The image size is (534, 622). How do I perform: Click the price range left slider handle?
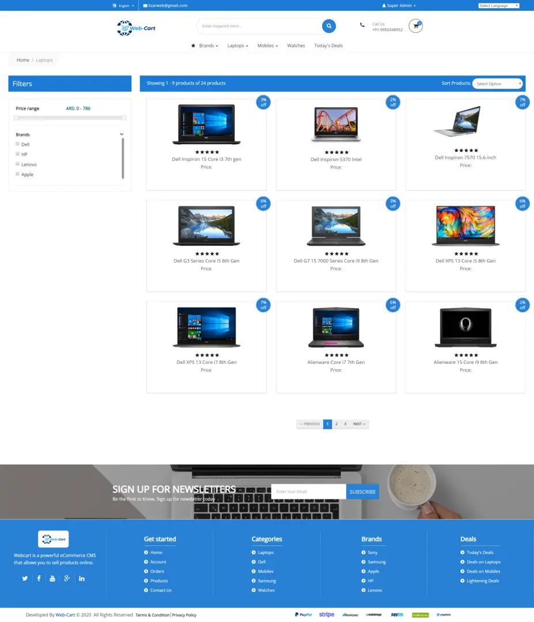[x=16, y=118]
